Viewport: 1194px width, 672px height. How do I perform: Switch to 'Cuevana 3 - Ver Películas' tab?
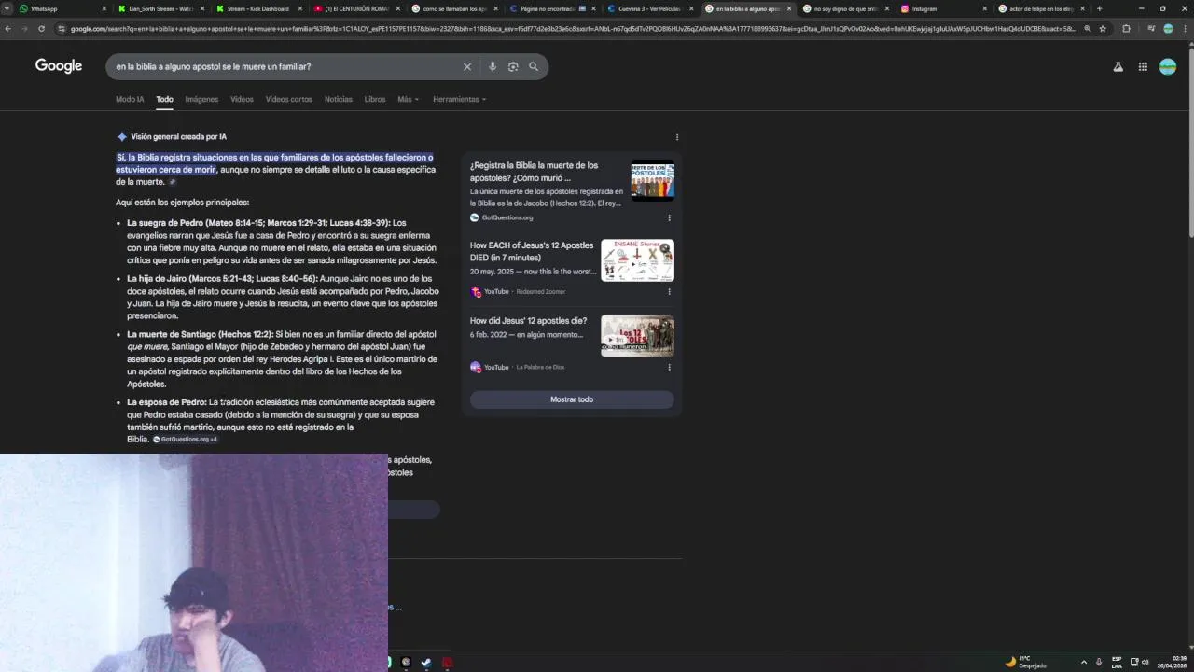(650, 8)
